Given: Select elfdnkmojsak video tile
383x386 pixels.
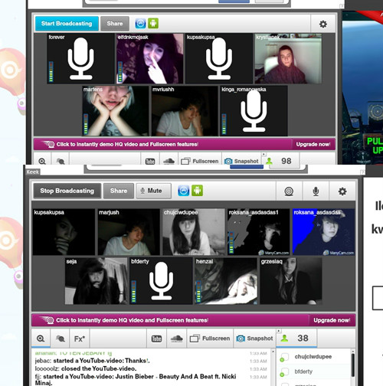Looking at the screenshot, I should (150, 58).
